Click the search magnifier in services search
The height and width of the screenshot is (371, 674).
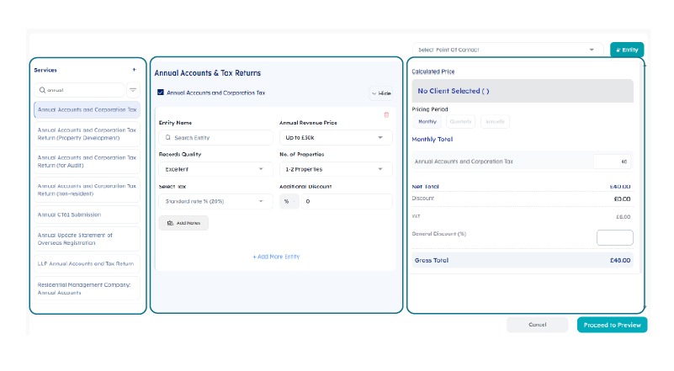[41, 90]
